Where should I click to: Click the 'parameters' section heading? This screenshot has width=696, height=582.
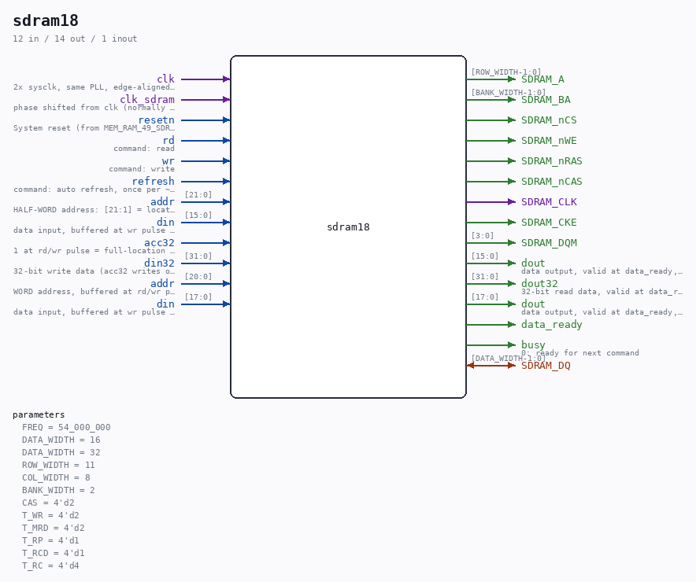(39, 414)
